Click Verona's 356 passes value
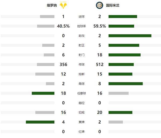Image resolution: width=161 pixels, height=138 pixels. (63, 64)
